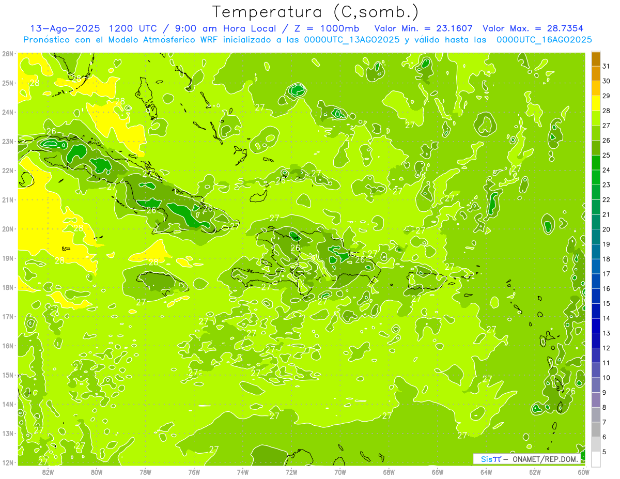Select the '21' value on the color bar

click(606, 214)
